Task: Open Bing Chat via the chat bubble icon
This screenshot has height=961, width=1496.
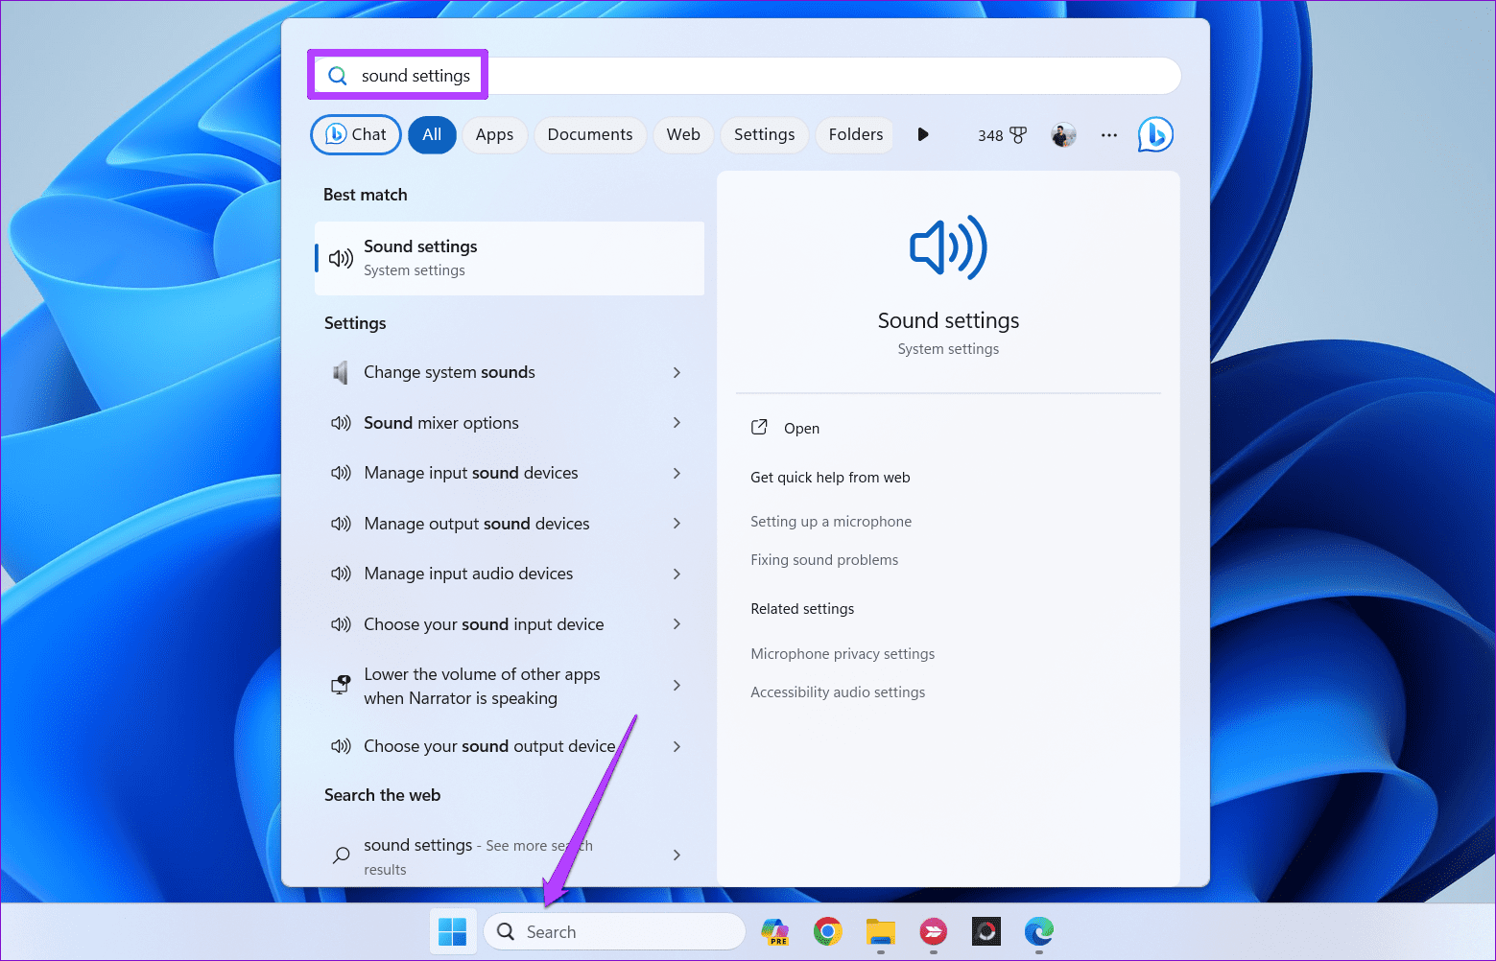Action: coord(1155,134)
